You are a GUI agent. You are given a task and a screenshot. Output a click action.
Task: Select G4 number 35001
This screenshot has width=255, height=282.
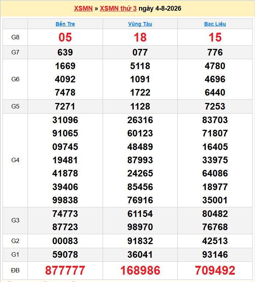point(215,200)
